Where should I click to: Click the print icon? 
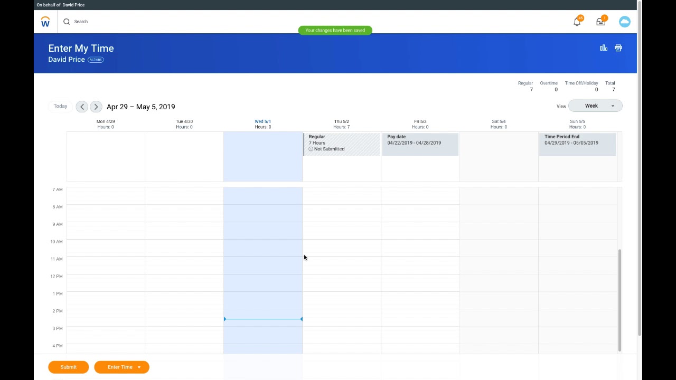tap(618, 48)
